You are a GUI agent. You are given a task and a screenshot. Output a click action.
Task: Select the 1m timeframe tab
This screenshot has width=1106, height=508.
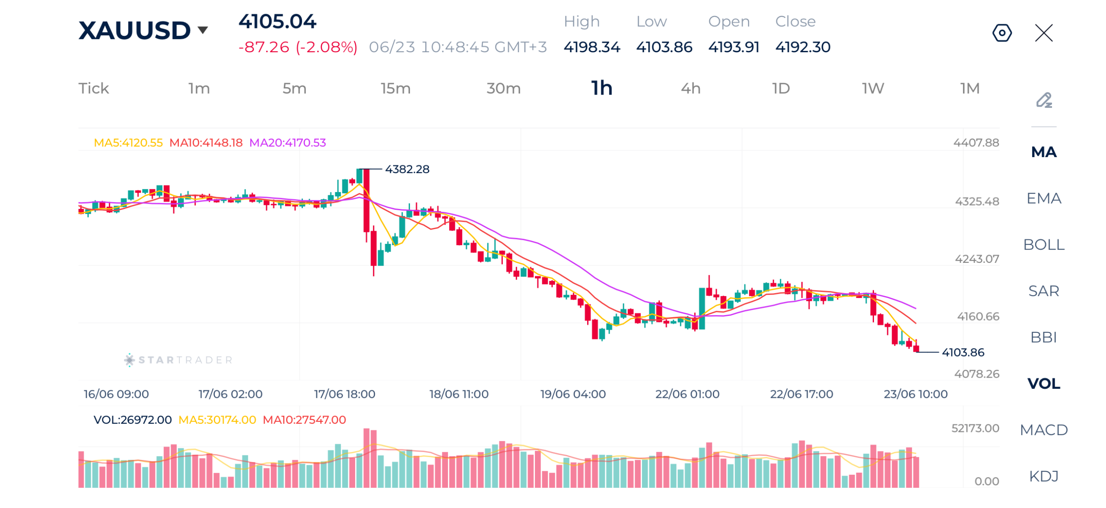[199, 88]
